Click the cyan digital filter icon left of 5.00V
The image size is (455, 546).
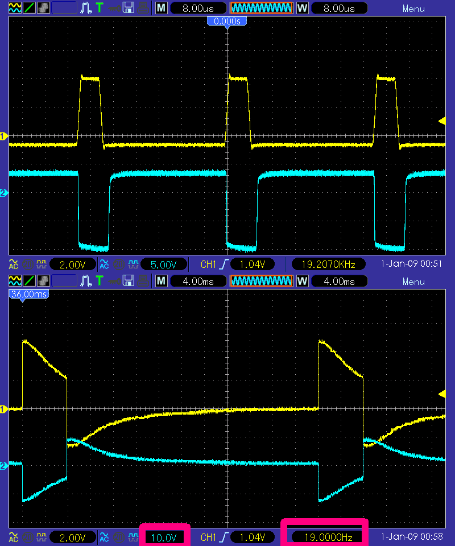pos(133,264)
